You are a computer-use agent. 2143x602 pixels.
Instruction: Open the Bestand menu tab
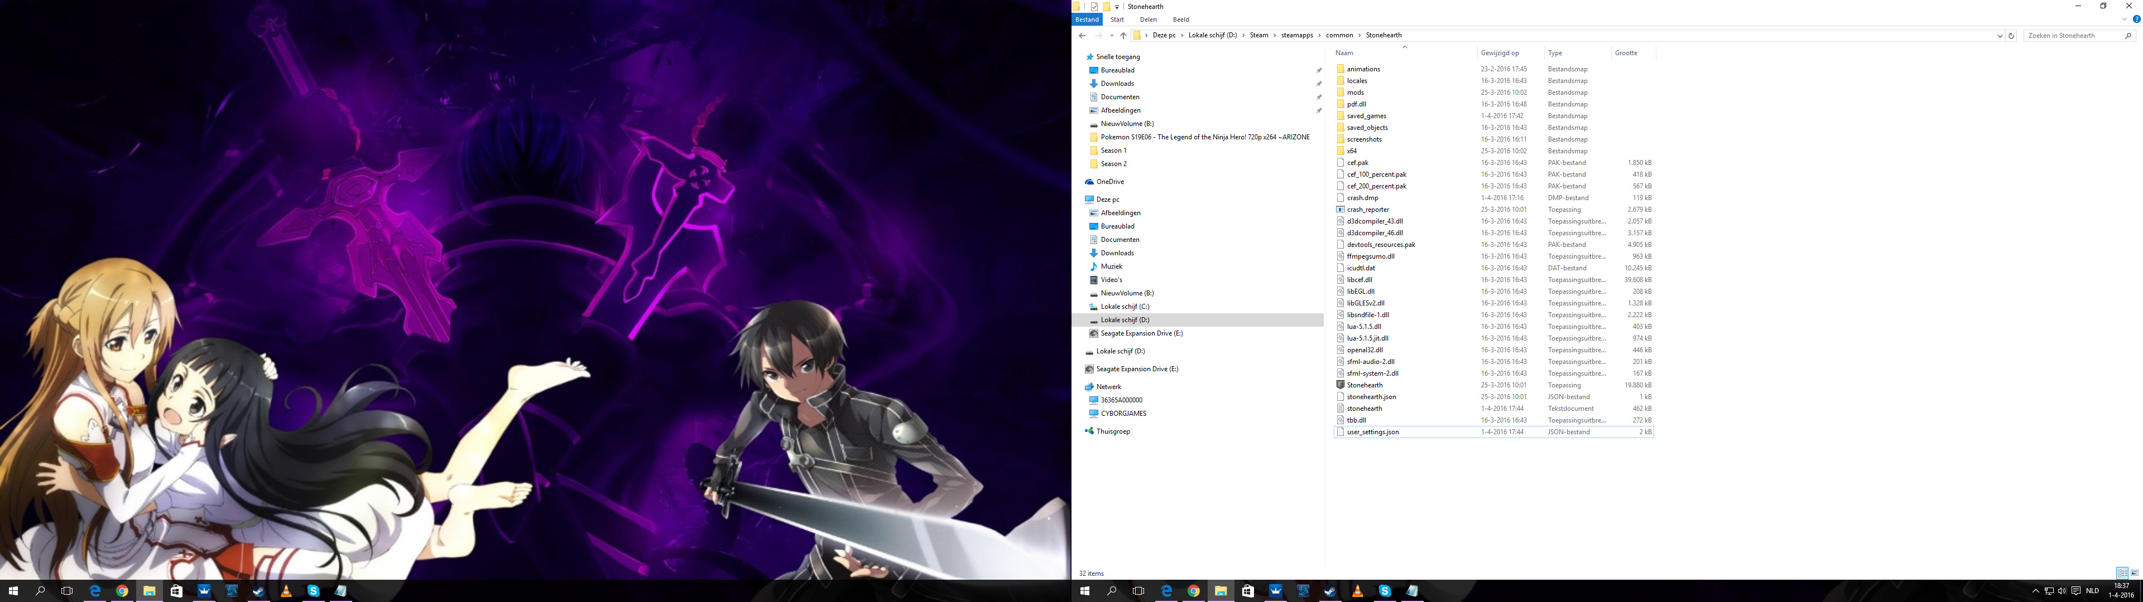1087,19
